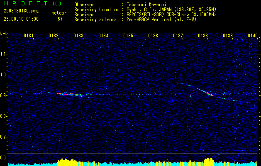The width and height of the screenshot is (261, 166).
Task: Click the HROFFT program title
Action: 26,3
